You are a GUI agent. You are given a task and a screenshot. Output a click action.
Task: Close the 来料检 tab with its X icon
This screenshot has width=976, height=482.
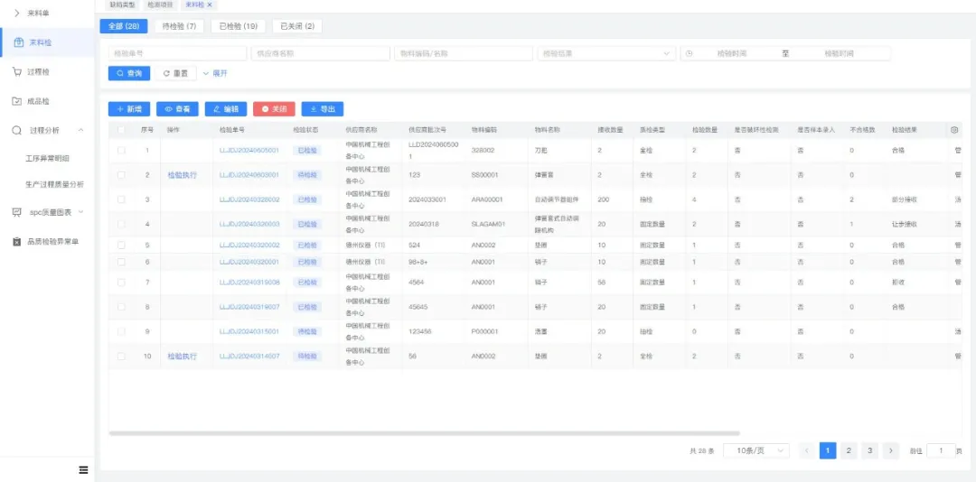point(211,5)
